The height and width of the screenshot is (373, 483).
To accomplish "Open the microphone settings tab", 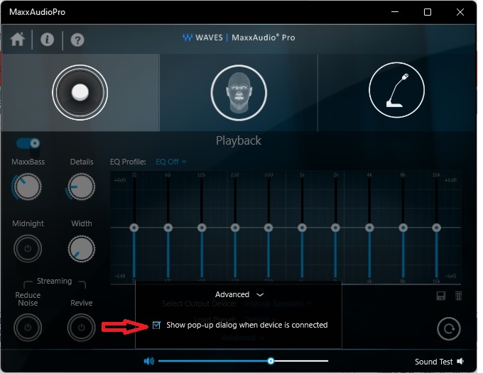I will tap(396, 91).
